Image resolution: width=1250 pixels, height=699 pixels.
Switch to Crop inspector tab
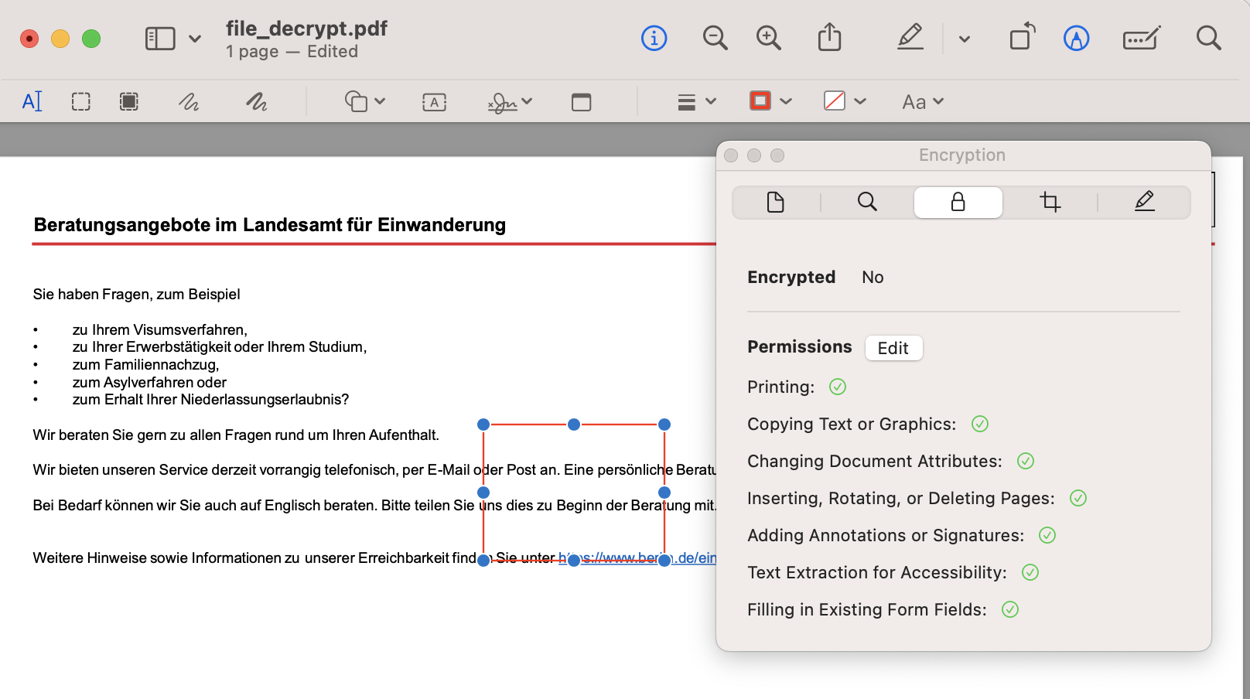tap(1050, 203)
